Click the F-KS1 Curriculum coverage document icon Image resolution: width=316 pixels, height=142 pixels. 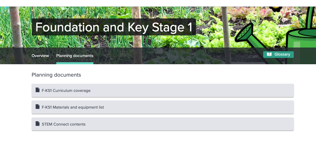37,90
